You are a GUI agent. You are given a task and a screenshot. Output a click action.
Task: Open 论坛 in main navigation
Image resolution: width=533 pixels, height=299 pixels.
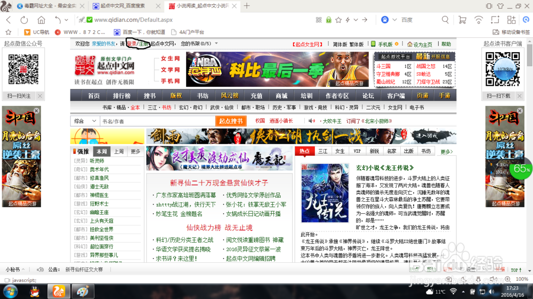pos(368,96)
